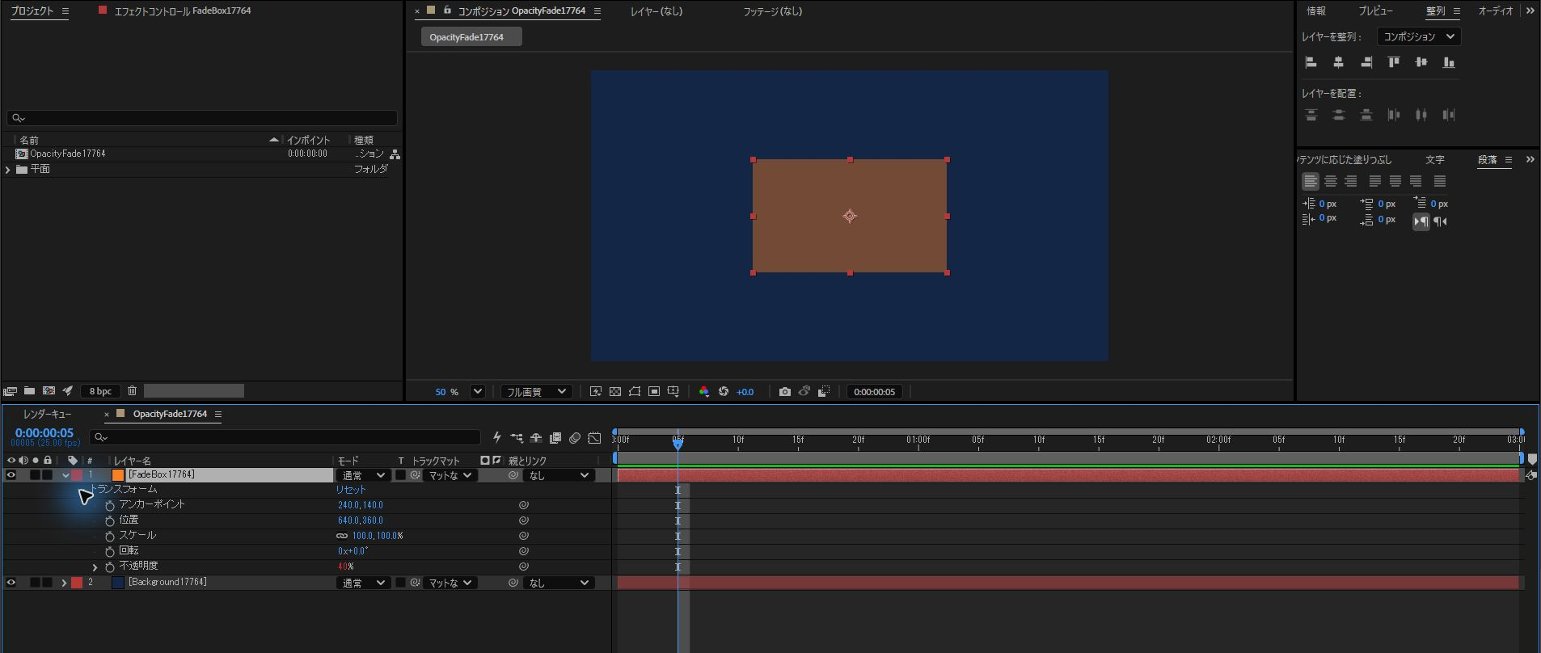Align layers to horizontal center
Image resolution: width=1541 pixels, height=653 pixels.
[x=1339, y=62]
